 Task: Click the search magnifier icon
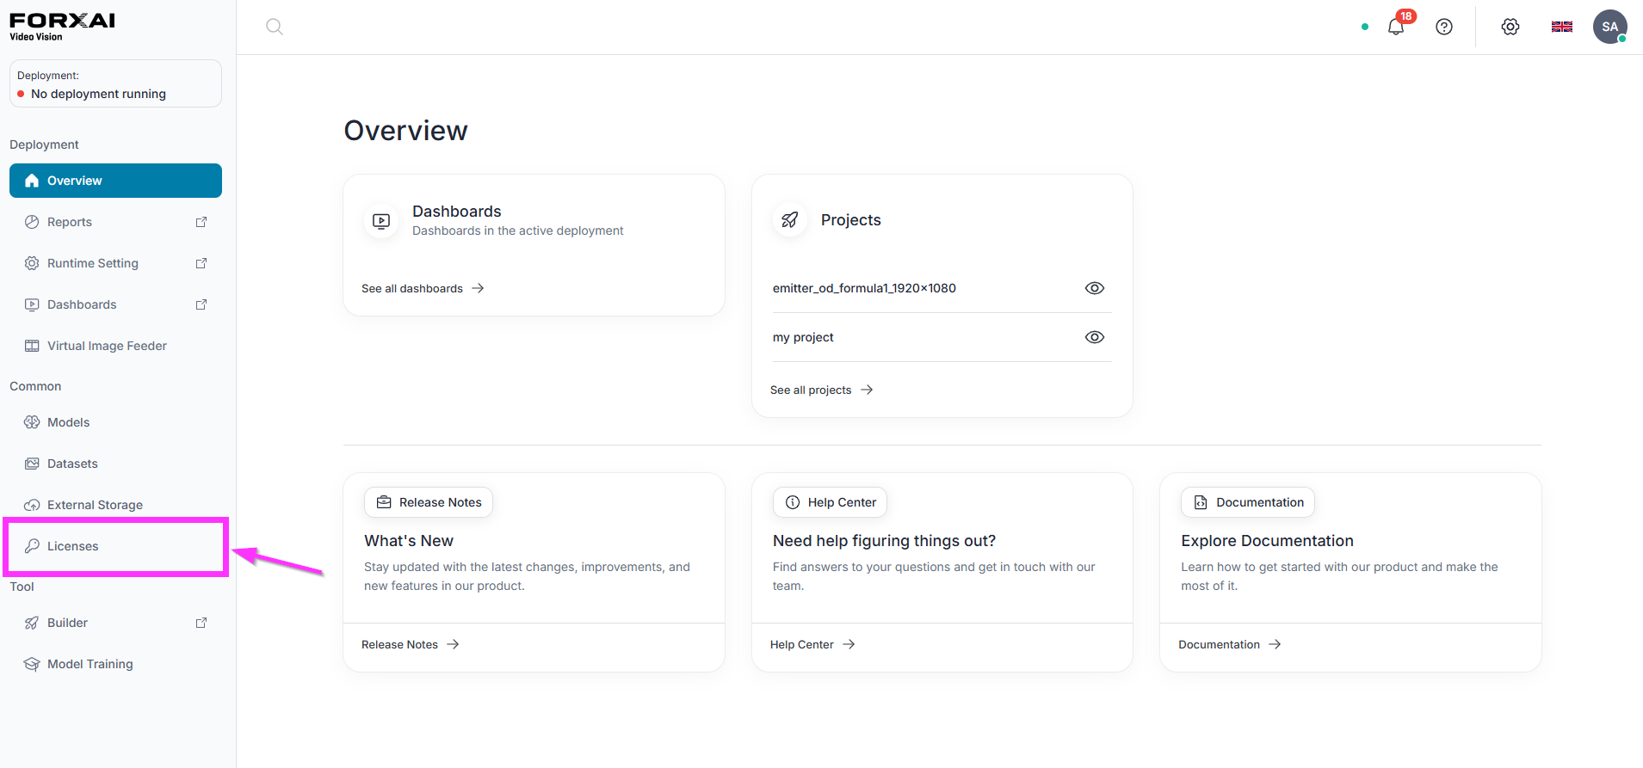[x=275, y=27]
